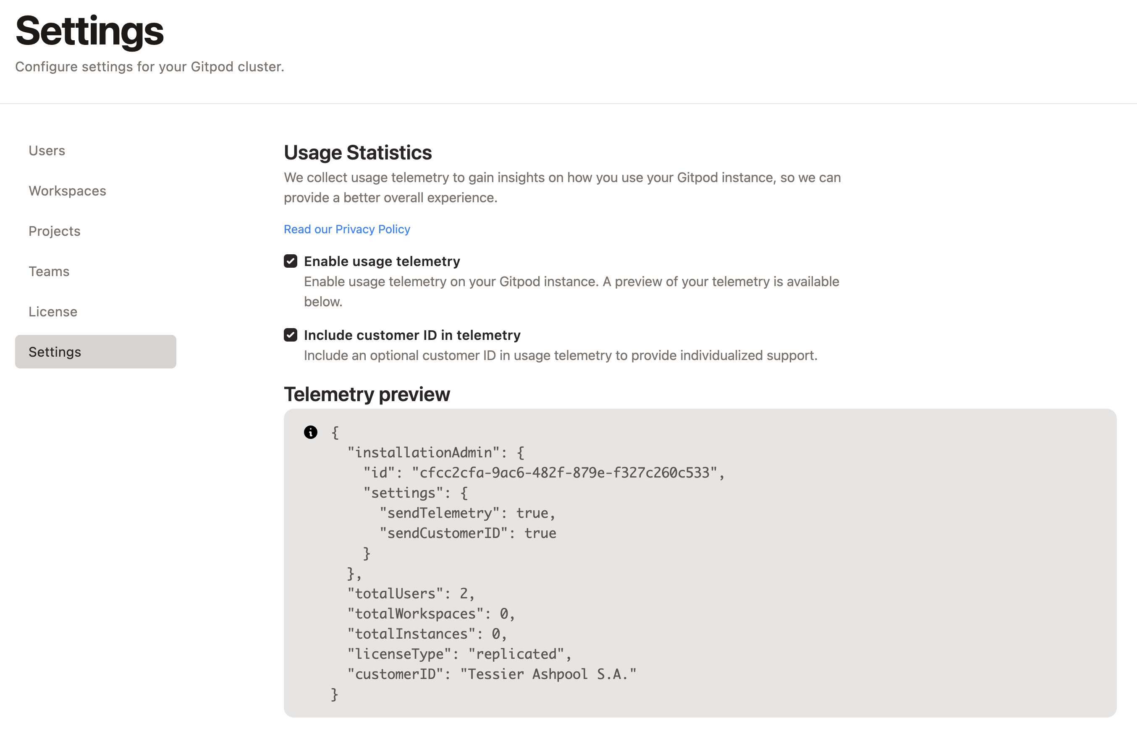Image resolution: width=1137 pixels, height=736 pixels.
Task: Open the Workspaces admin section
Action: pos(67,191)
